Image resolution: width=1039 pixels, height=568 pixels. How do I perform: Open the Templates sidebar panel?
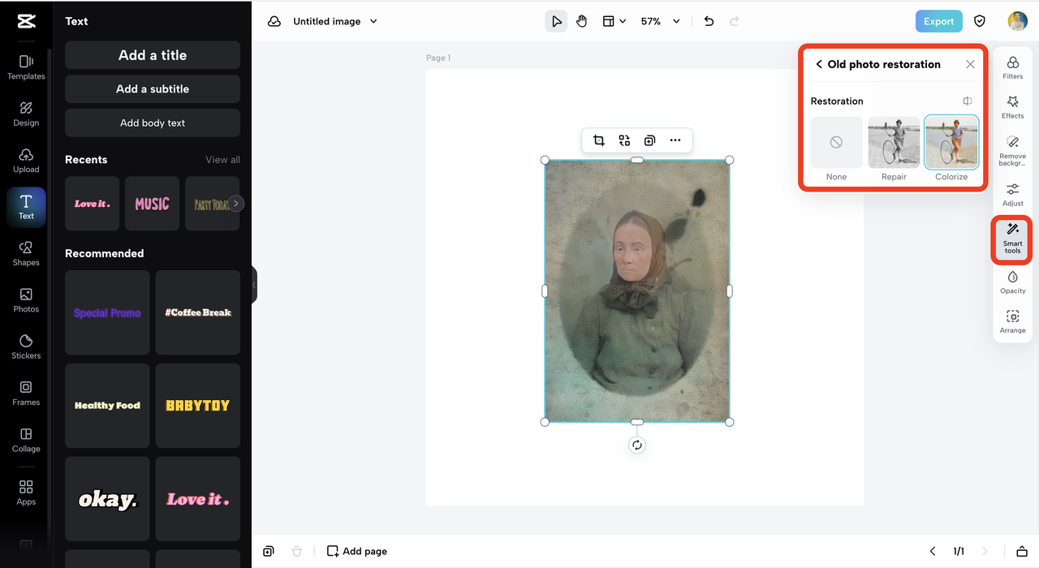point(26,67)
